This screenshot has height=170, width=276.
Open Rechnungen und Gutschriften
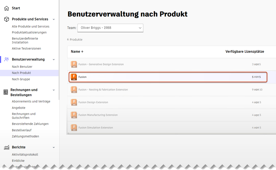coord(24,116)
